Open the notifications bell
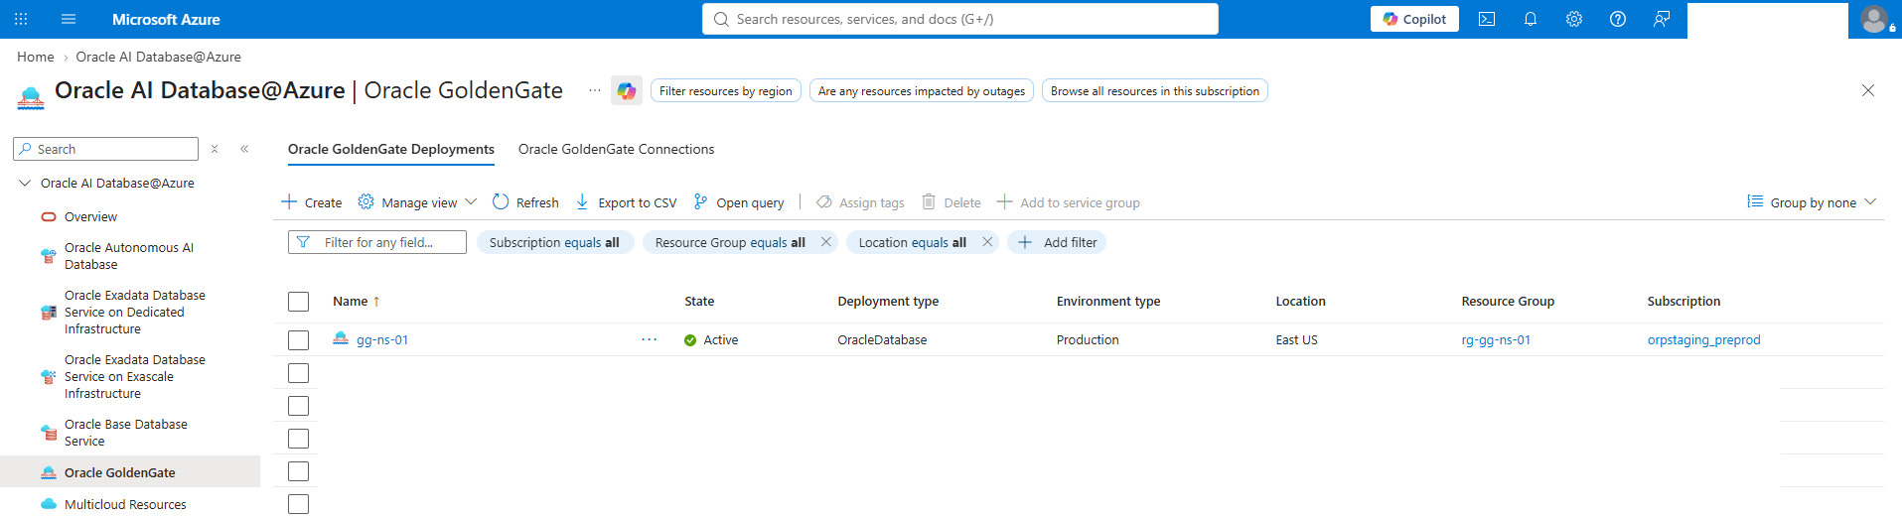Image resolution: width=1902 pixels, height=516 pixels. [1531, 19]
